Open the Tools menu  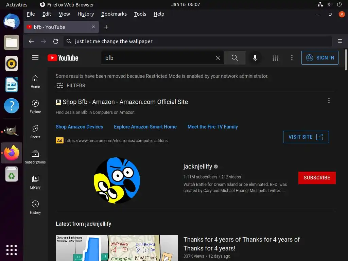[140, 14]
